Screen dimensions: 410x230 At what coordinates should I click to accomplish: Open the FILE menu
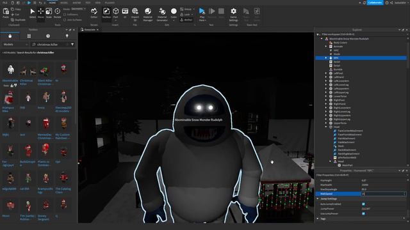coord(4,3)
